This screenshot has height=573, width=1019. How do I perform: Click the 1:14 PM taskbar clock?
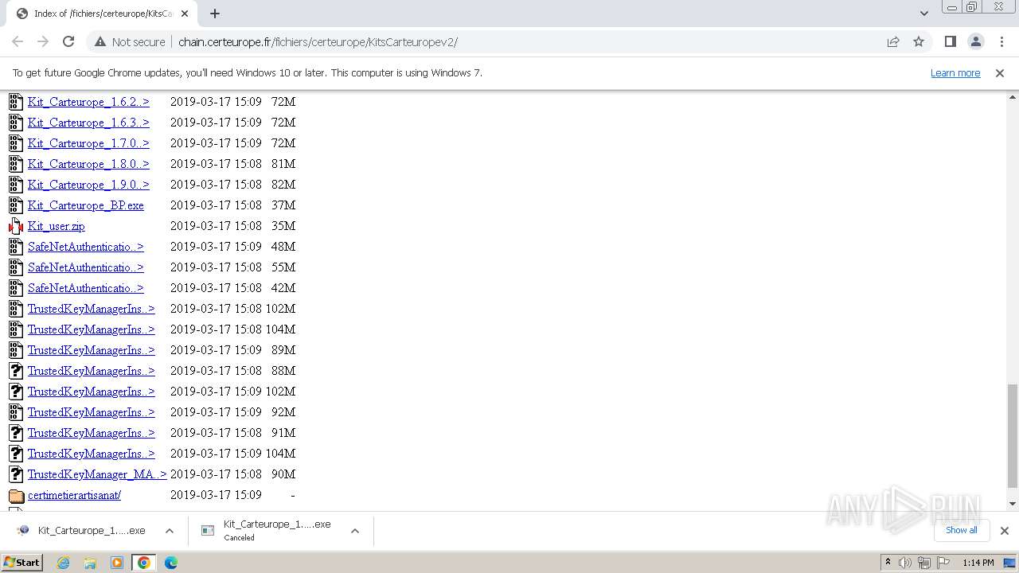point(978,563)
